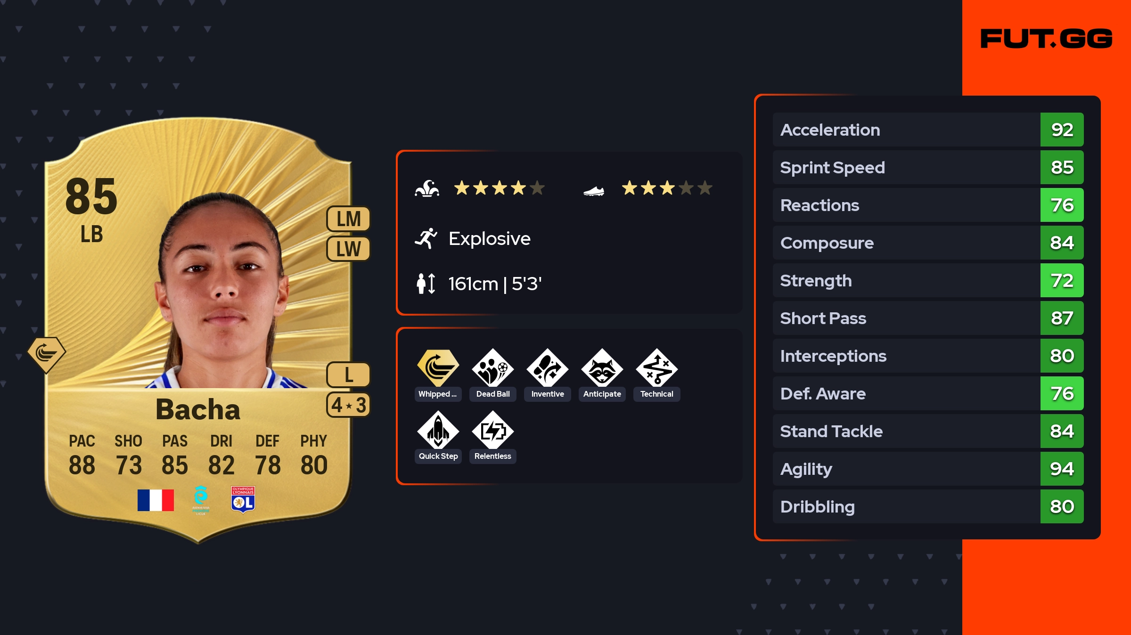Click the skill moves jester icon
The width and height of the screenshot is (1131, 635).
pyautogui.click(x=427, y=188)
